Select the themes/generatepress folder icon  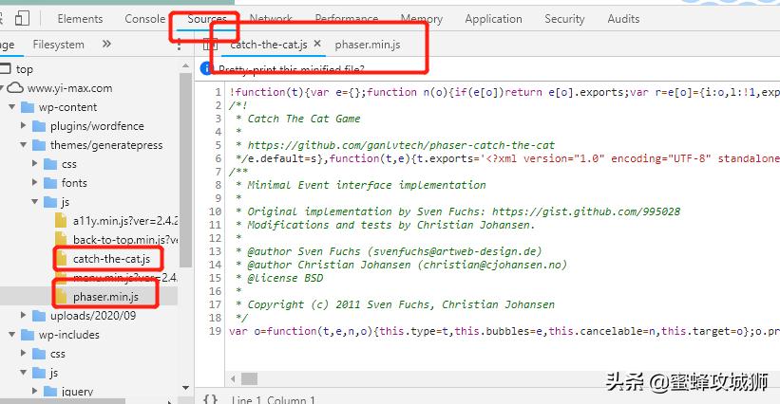click(39, 145)
